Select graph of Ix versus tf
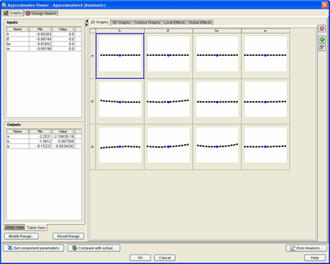 (x=169, y=101)
